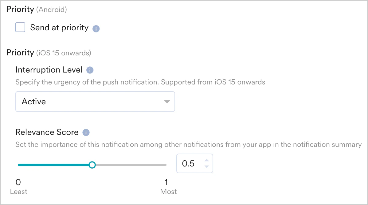Click the info icon beside Relevance Score
Screen dimensions: 368x205
point(86,132)
